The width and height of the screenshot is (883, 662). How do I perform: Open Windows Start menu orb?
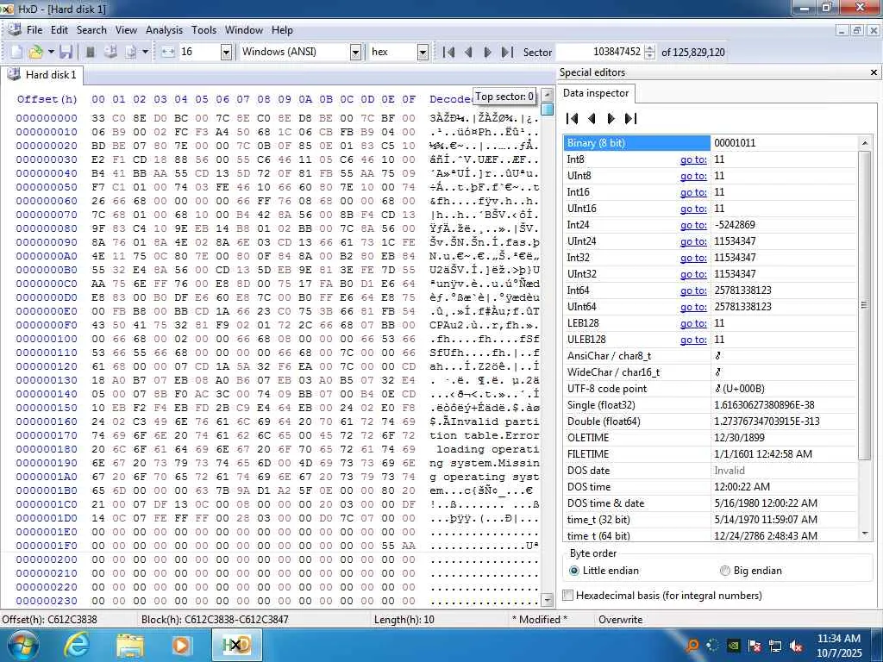click(x=22, y=645)
